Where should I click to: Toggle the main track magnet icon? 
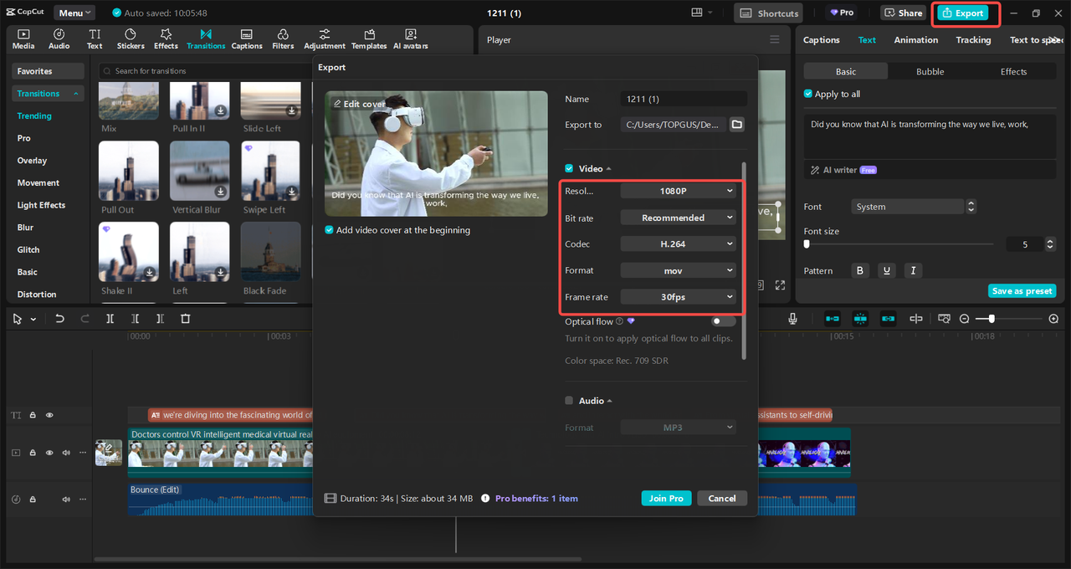pyautogui.click(x=833, y=319)
